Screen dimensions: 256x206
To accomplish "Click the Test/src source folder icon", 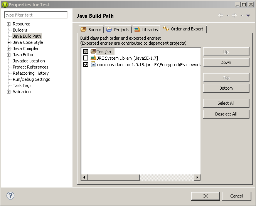I will [x=93, y=51].
